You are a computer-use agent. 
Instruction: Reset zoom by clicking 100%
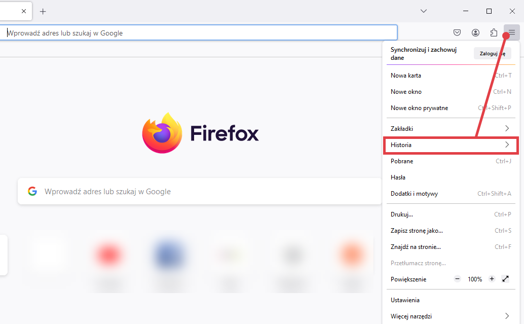pos(474,279)
